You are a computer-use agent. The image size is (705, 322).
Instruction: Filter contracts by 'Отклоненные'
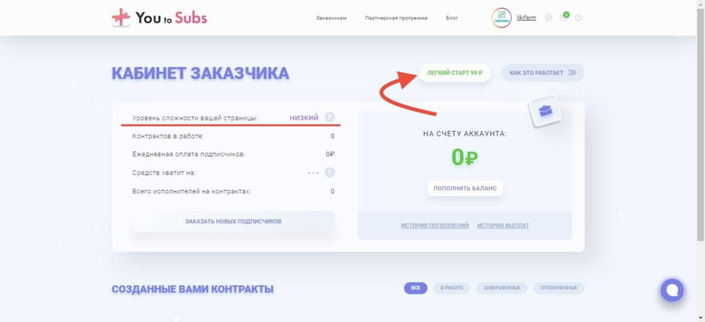pyautogui.click(x=559, y=288)
